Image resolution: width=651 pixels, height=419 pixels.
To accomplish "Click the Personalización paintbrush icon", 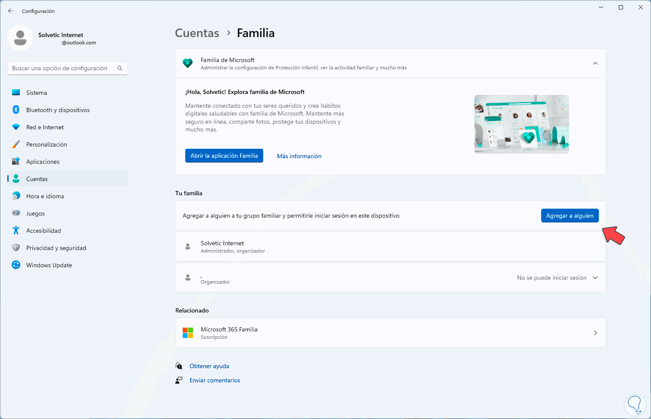I will tap(16, 144).
